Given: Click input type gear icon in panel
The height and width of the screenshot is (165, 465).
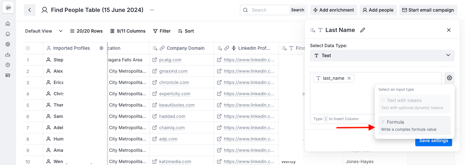Looking at the screenshot, I should [x=449, y=78].
